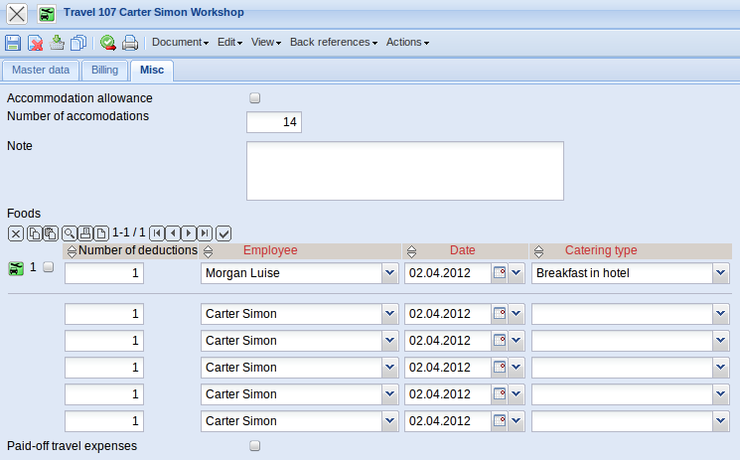Click the magnifier search icon in Foods toolbar

[69, 232]
